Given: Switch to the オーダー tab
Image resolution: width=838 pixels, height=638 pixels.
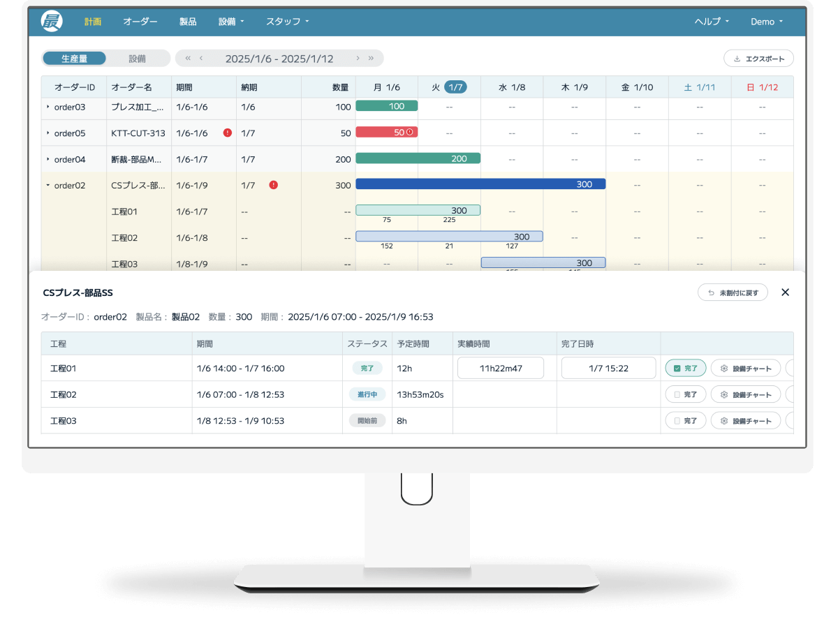Looking at the screenshot, I should [x=140, y=21].
